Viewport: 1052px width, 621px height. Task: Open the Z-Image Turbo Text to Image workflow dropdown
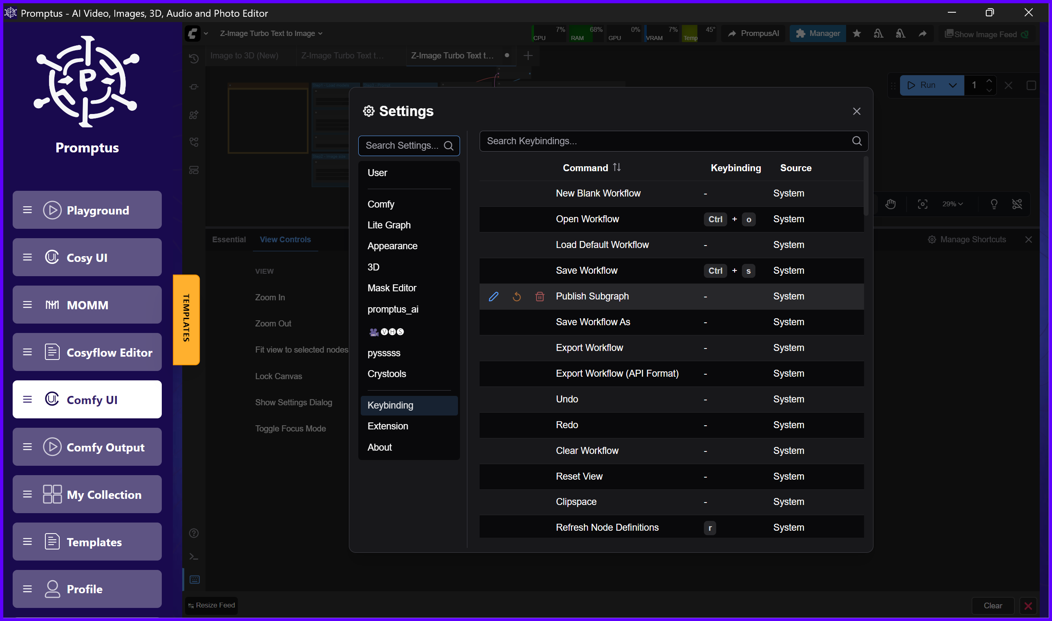click(x=271, y=33)
